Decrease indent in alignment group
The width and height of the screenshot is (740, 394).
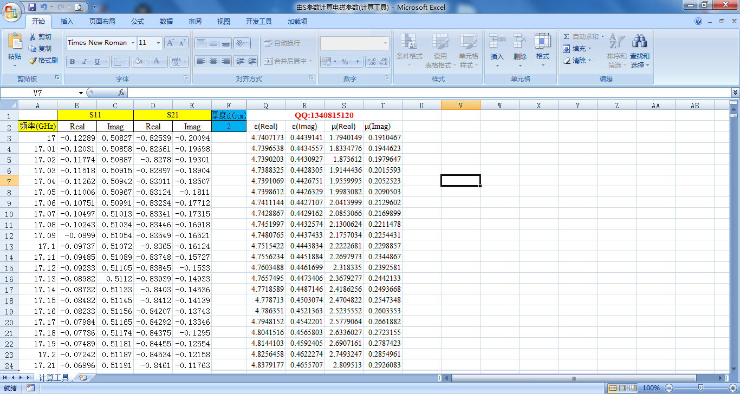tap(240, 61)
